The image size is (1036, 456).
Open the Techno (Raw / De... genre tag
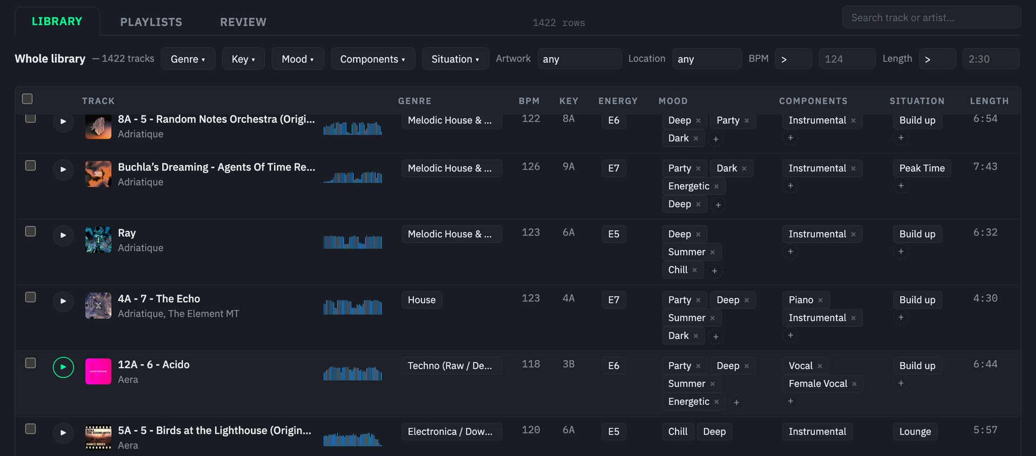tap(452, 366)
